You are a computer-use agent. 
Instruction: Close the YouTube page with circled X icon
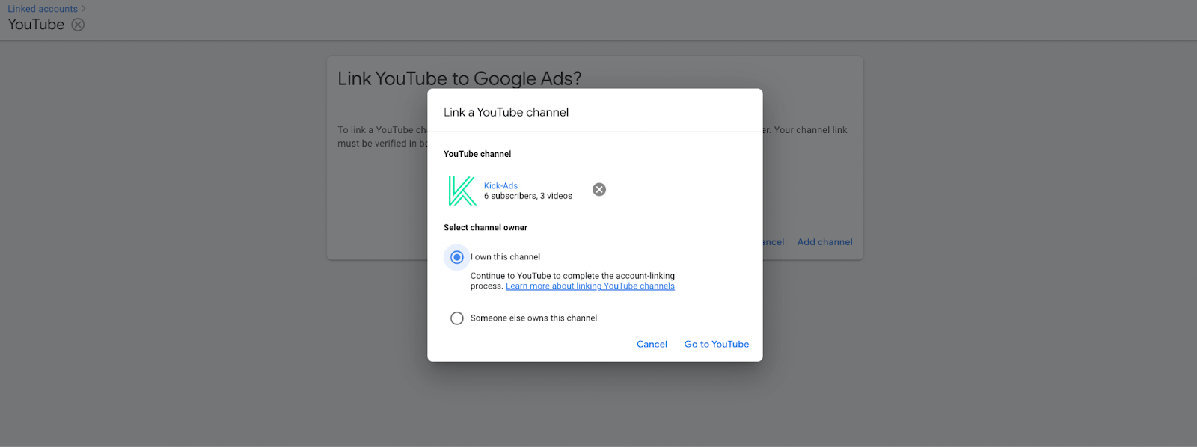(x=78, y=25)
